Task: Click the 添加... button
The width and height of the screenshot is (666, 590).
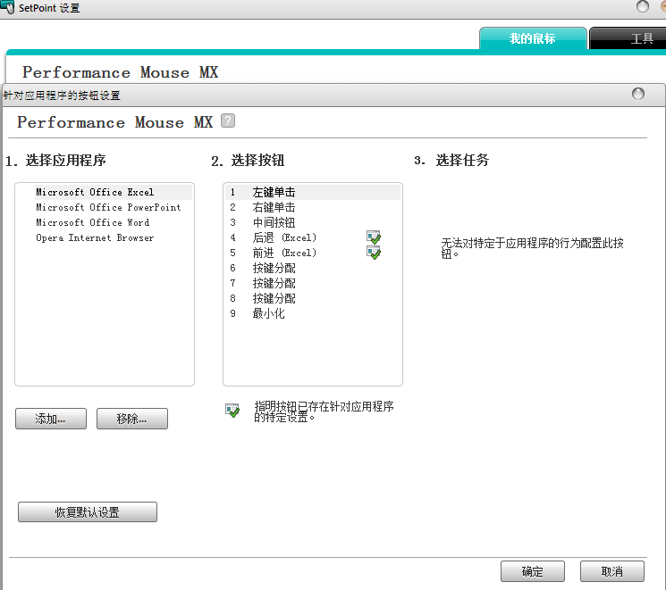Action: [51, 419]
